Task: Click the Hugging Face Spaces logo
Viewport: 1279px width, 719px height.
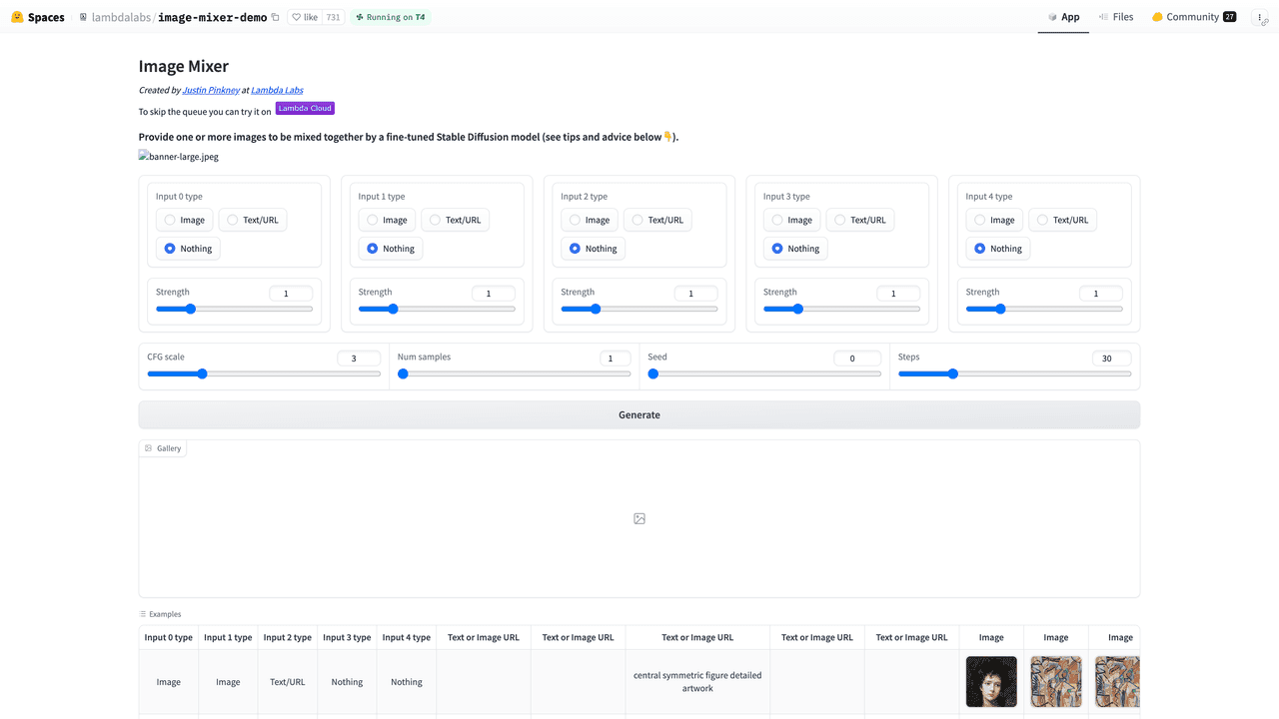Action: click(x=38, y=17)
